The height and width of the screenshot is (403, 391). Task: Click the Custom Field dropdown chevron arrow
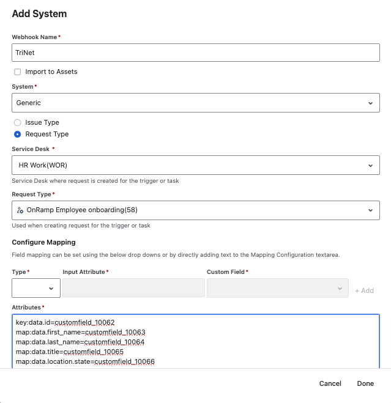(x=340, y=289)
